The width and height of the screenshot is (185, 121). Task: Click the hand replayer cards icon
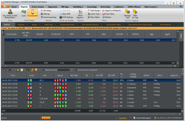coord(22,70)
